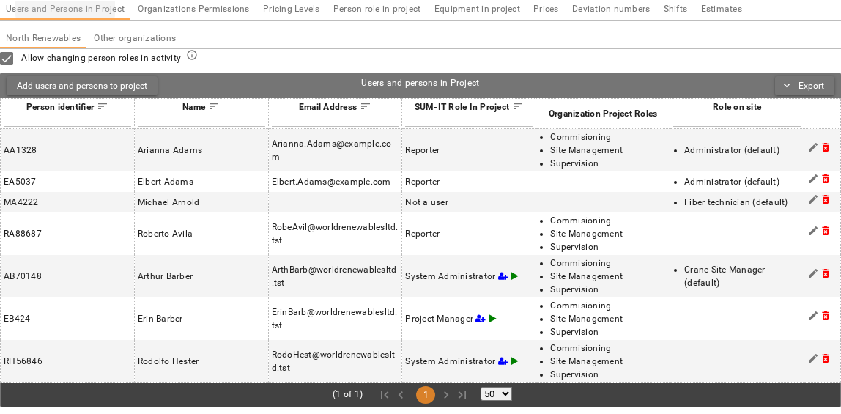Viewport: 841px width, 414px height.
Task: Jump to last page in paginator
Action: click(462, 395)
